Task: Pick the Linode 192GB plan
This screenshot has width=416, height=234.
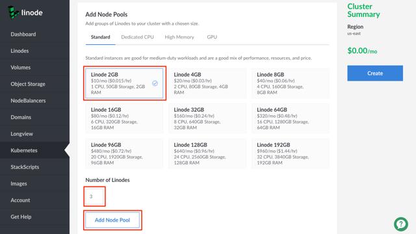Action: [x=291, y=153]
